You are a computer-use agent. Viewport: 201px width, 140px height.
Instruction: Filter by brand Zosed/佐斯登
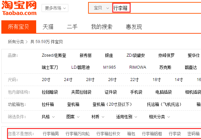click(54, 55)
